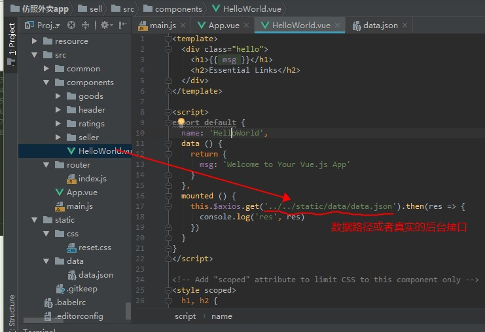Click HelloWorld.vue in navigation bar
This screenshot has width=485, height=332.
click(x=247, y=9)
